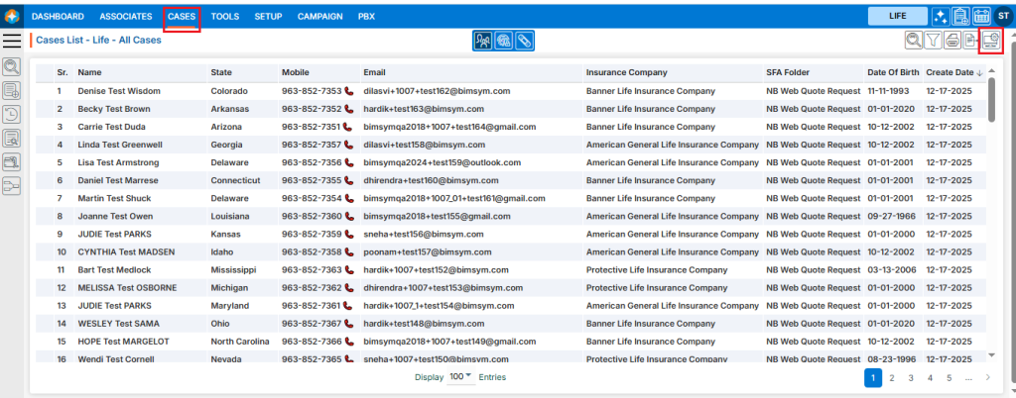Click the red-outlined settings icon at top right
The height and width of the screenshot is (398, 1016).
pyautogui.click(x=990, y=41)
